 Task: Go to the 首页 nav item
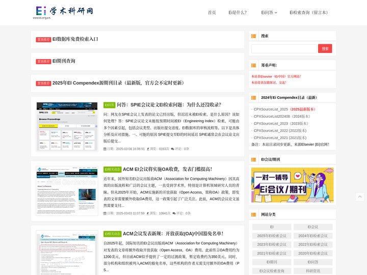212,13
